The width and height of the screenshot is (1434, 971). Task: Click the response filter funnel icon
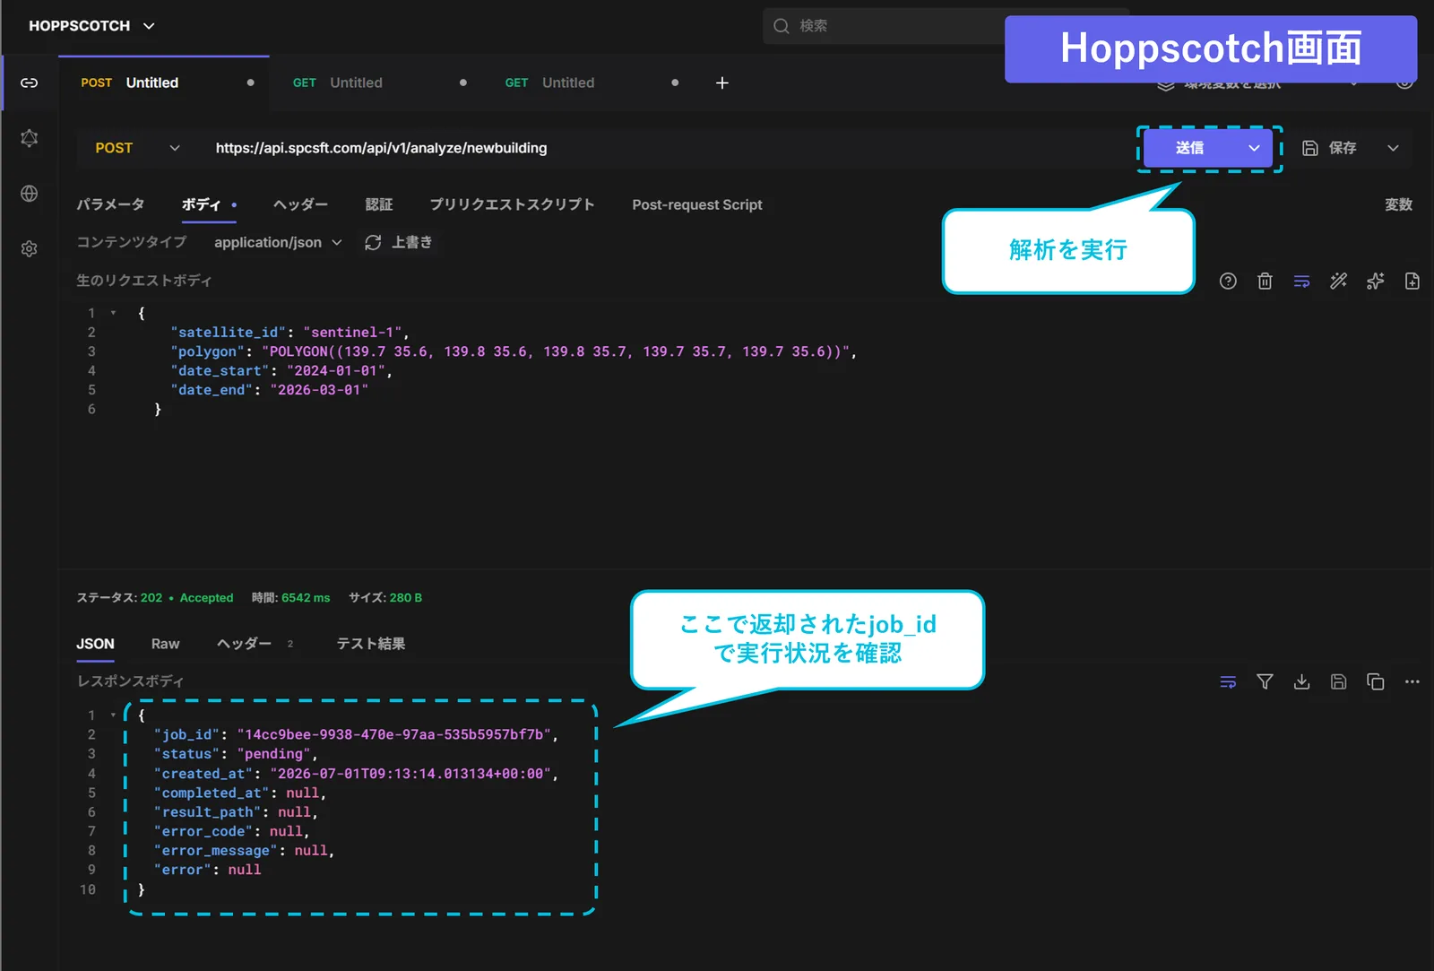[1265, 682]
